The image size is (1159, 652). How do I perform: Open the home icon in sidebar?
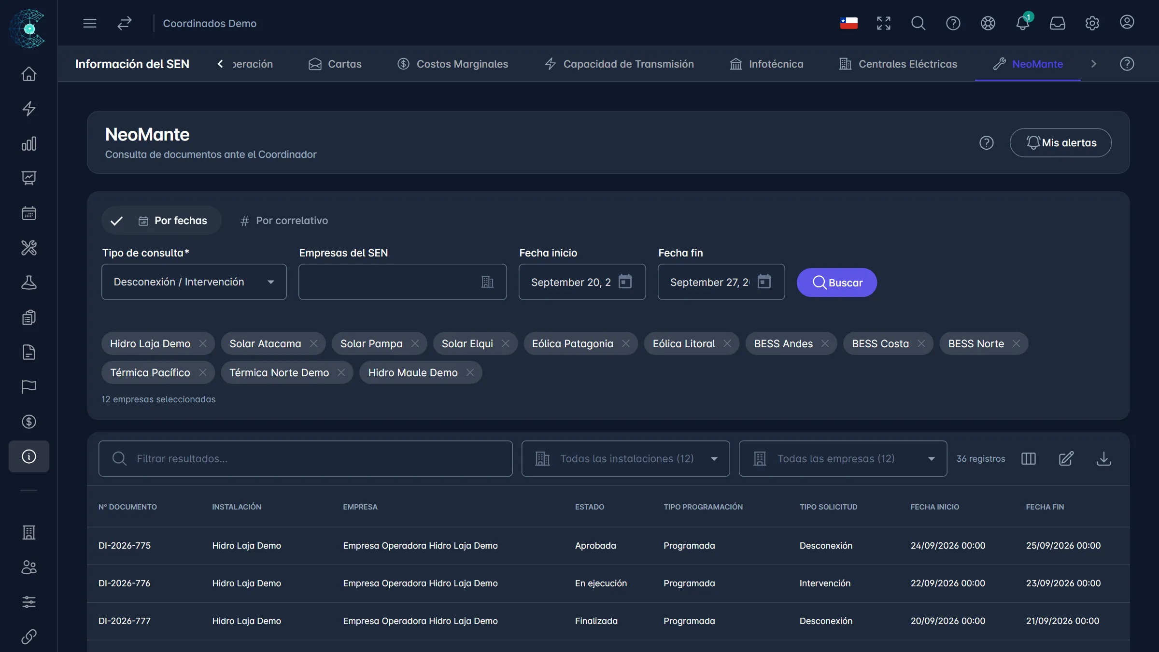29,74
